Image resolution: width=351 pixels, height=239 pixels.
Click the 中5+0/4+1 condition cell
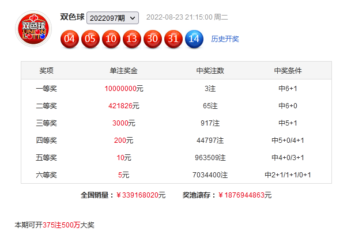coord(288,141)
